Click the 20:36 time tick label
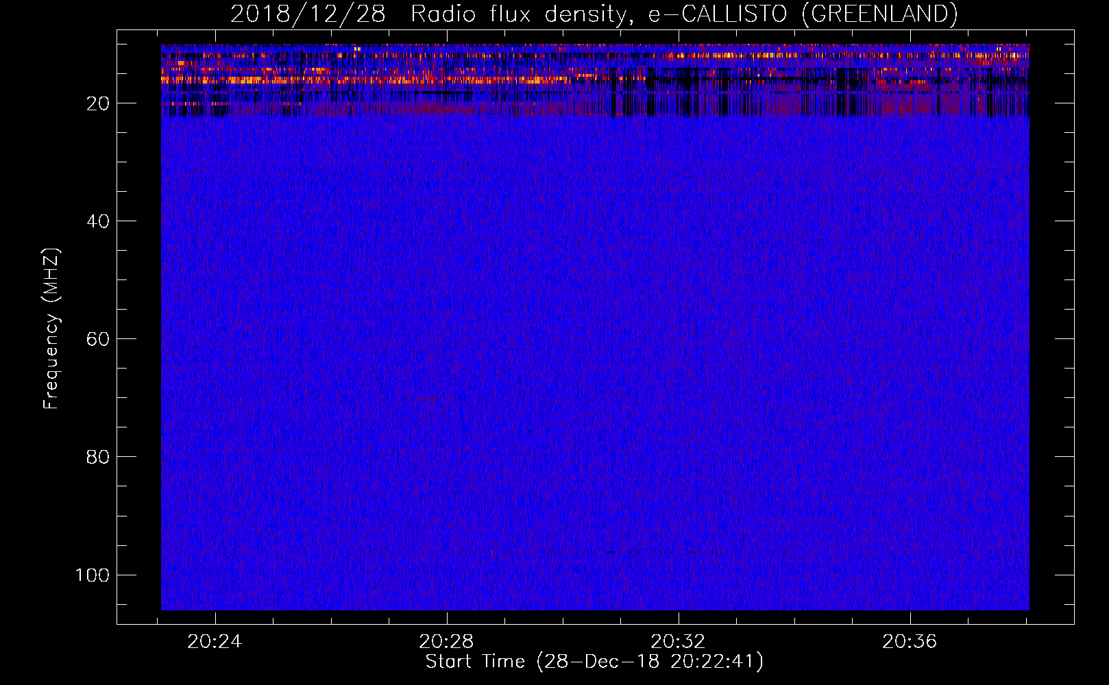 tap(909, 642)
